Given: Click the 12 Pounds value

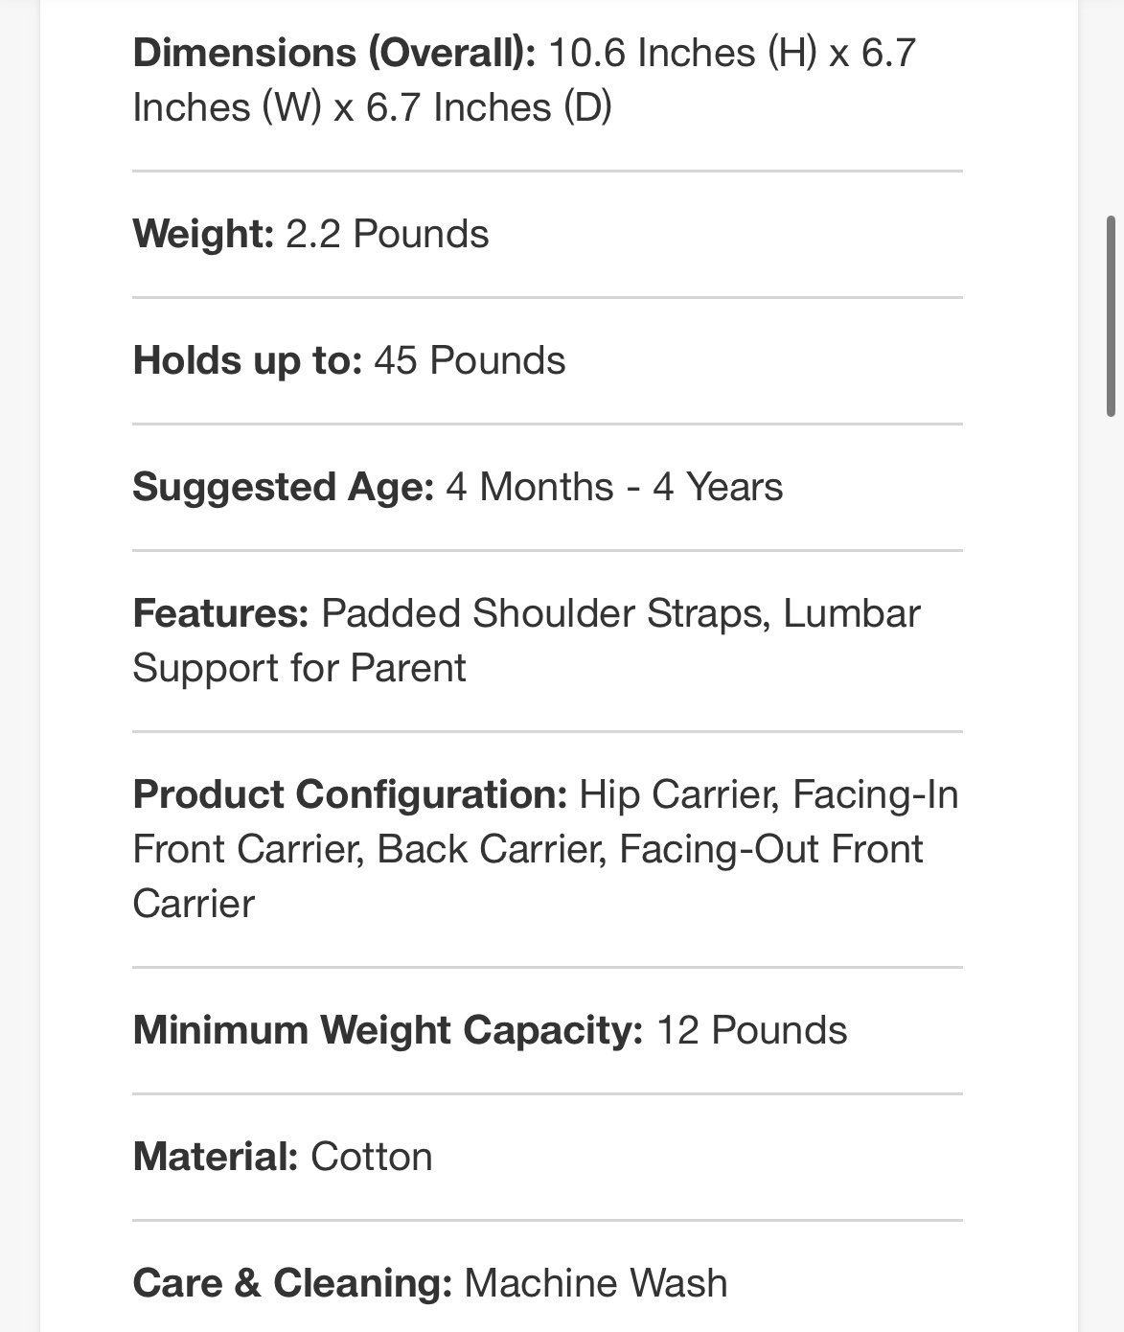Looking at the screenshot, I should point(752,1031).
